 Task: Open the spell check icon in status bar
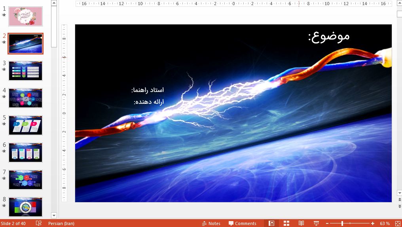39,223
